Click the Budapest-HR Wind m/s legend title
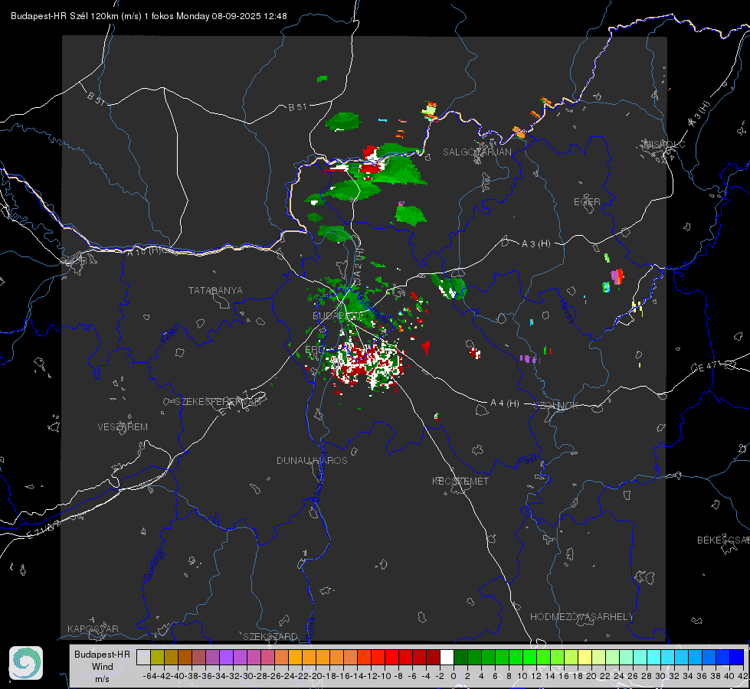Screen dimensions: 750x689 click(x=103, y=667)
